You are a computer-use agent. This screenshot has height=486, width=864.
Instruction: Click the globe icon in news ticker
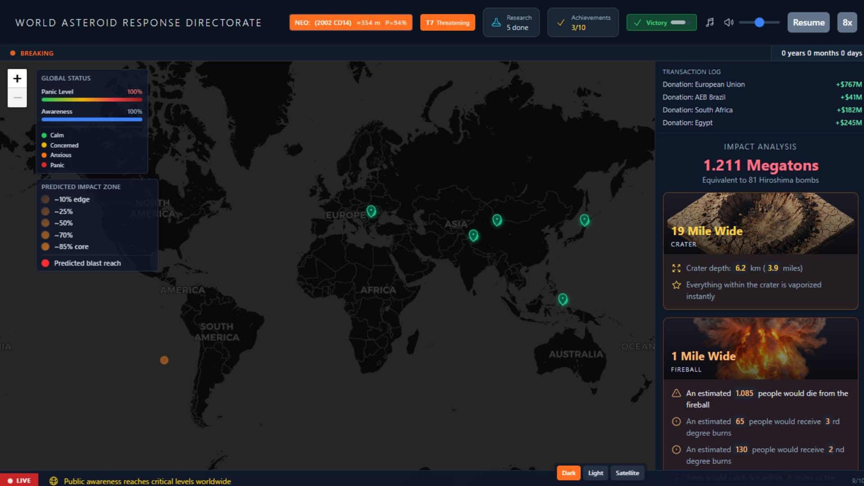pyautogui.click(x=54, y=481)
